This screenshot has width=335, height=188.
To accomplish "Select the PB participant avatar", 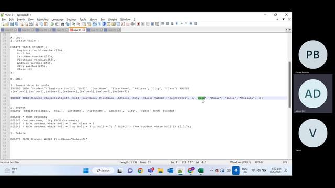I will 313,54.
